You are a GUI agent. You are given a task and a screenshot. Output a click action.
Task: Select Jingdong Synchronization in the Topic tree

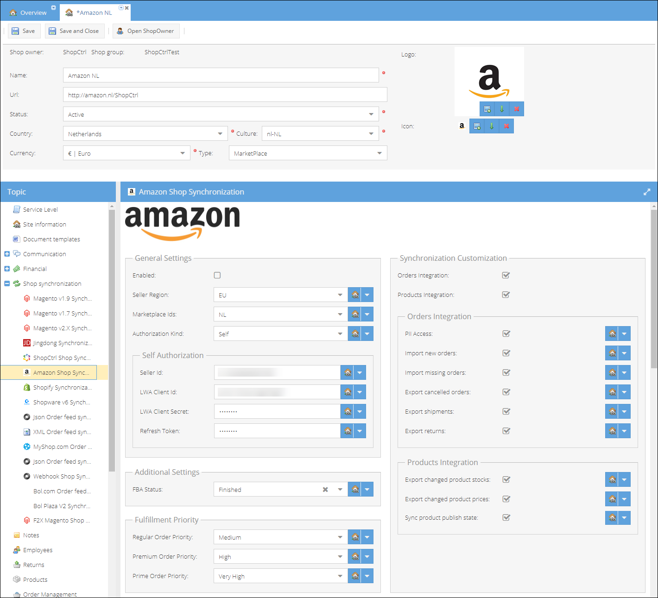[63, 343]
